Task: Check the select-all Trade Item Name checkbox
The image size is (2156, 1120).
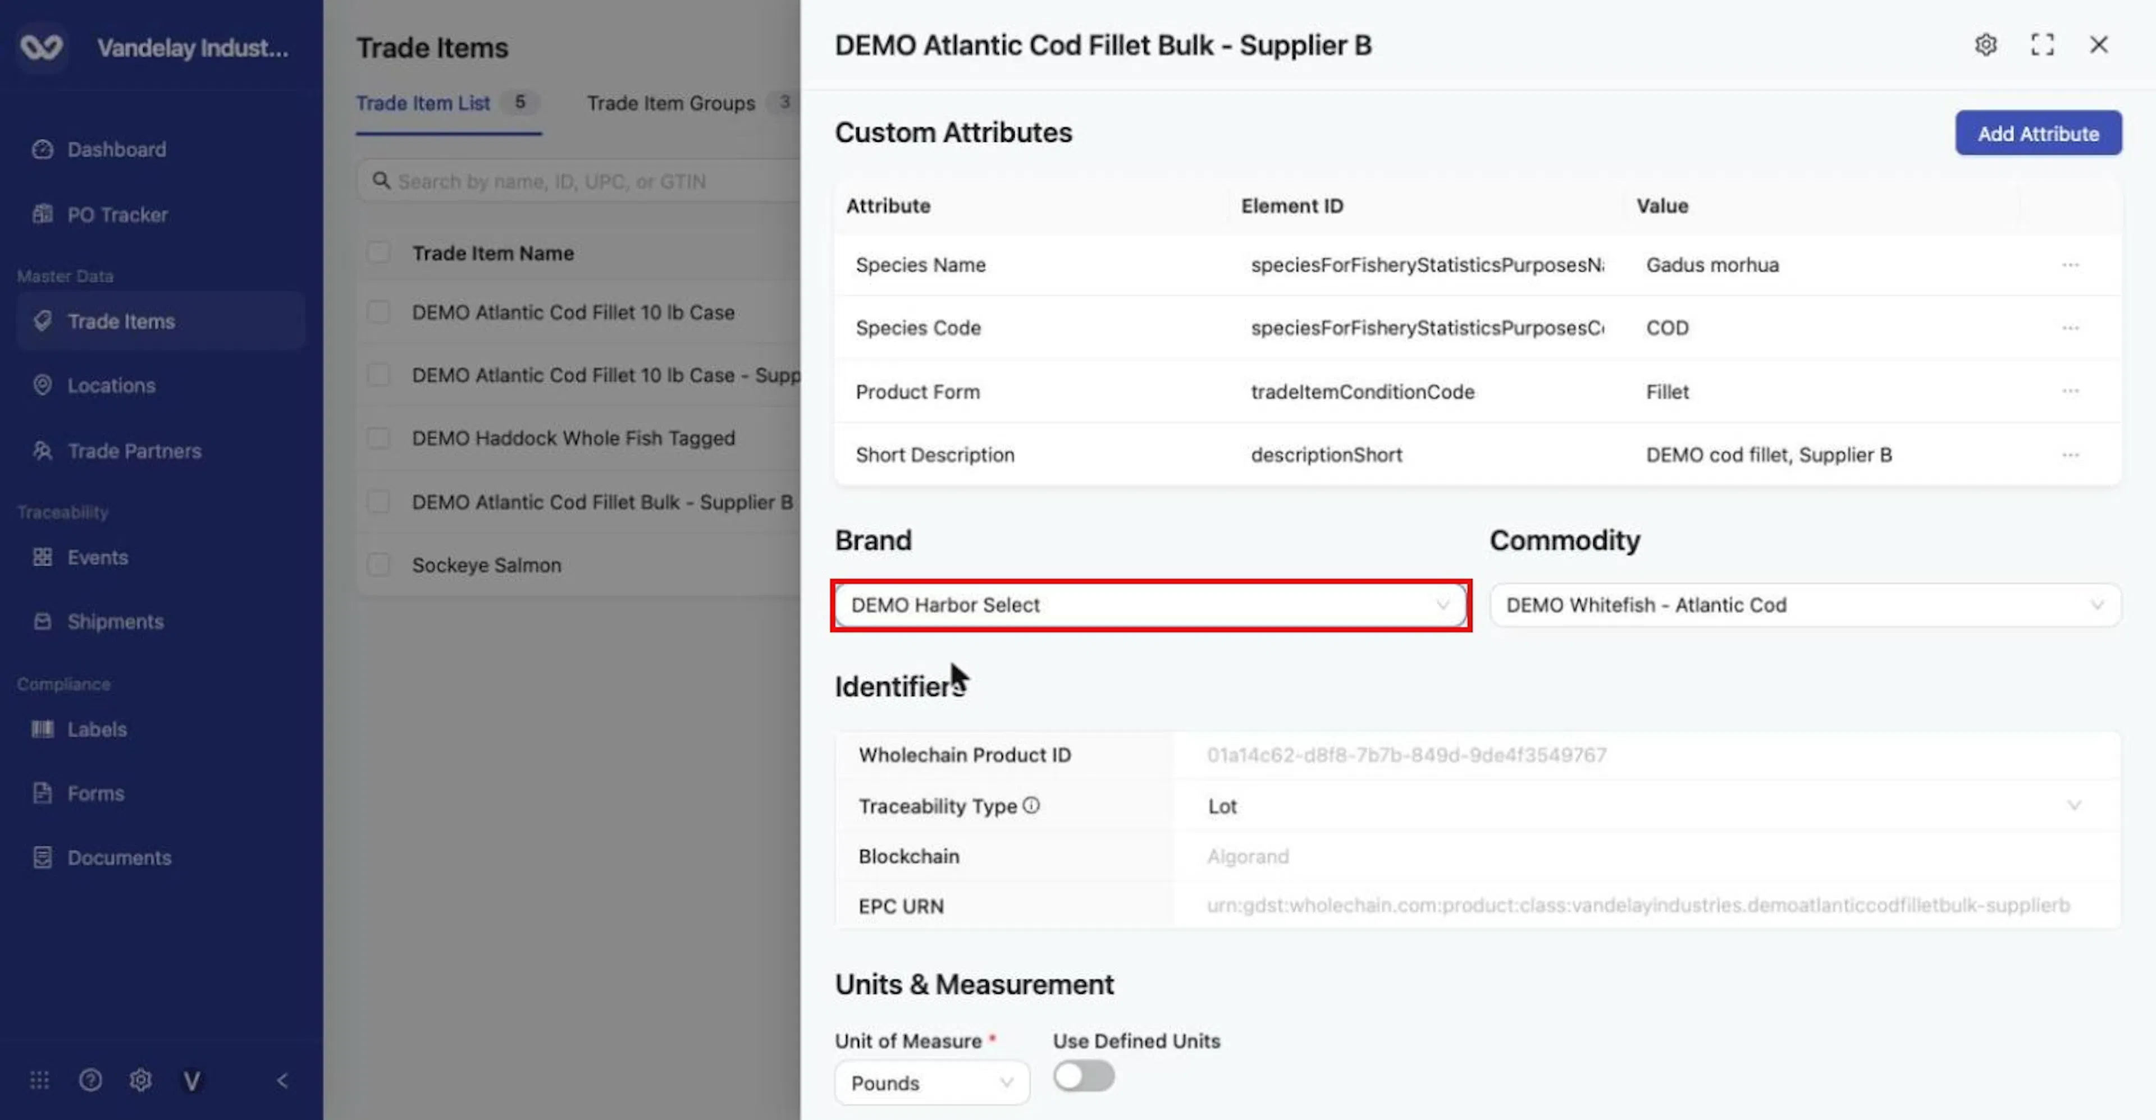Action: [x=378, y=253]
